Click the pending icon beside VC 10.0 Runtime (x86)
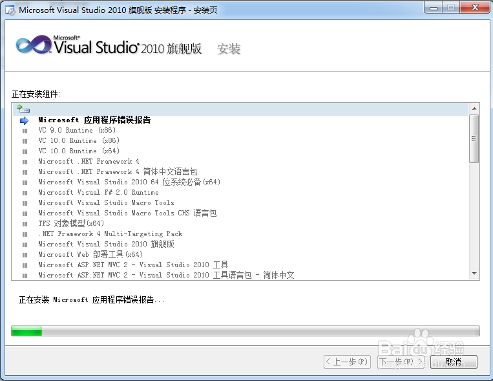 pyautogui.click(x=25, y=141)
